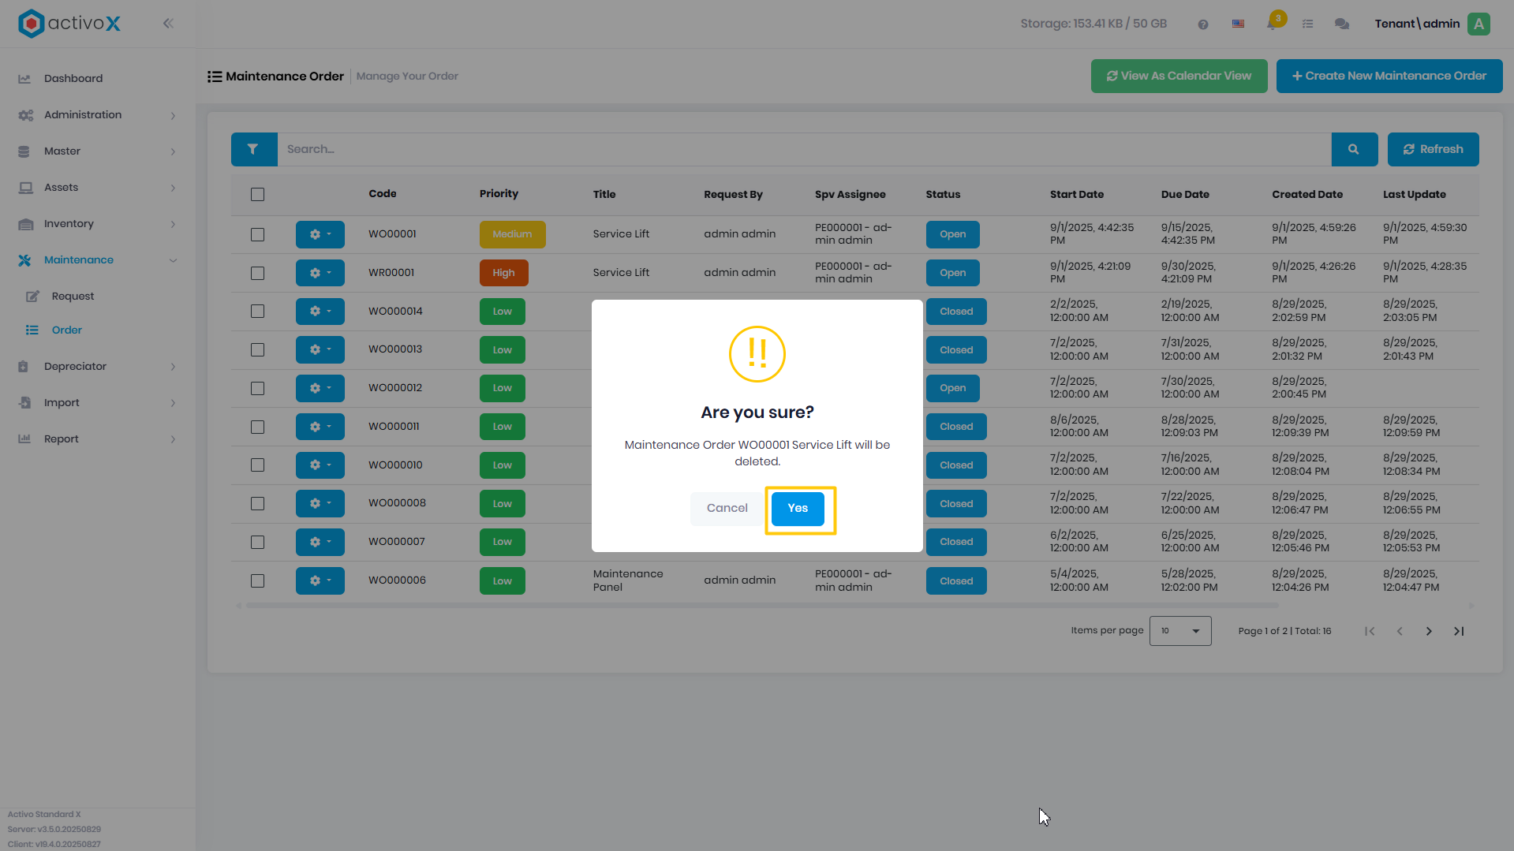Click the search magnifier button
Screen dimensions: 1514x851
[x=1354, y=149]
